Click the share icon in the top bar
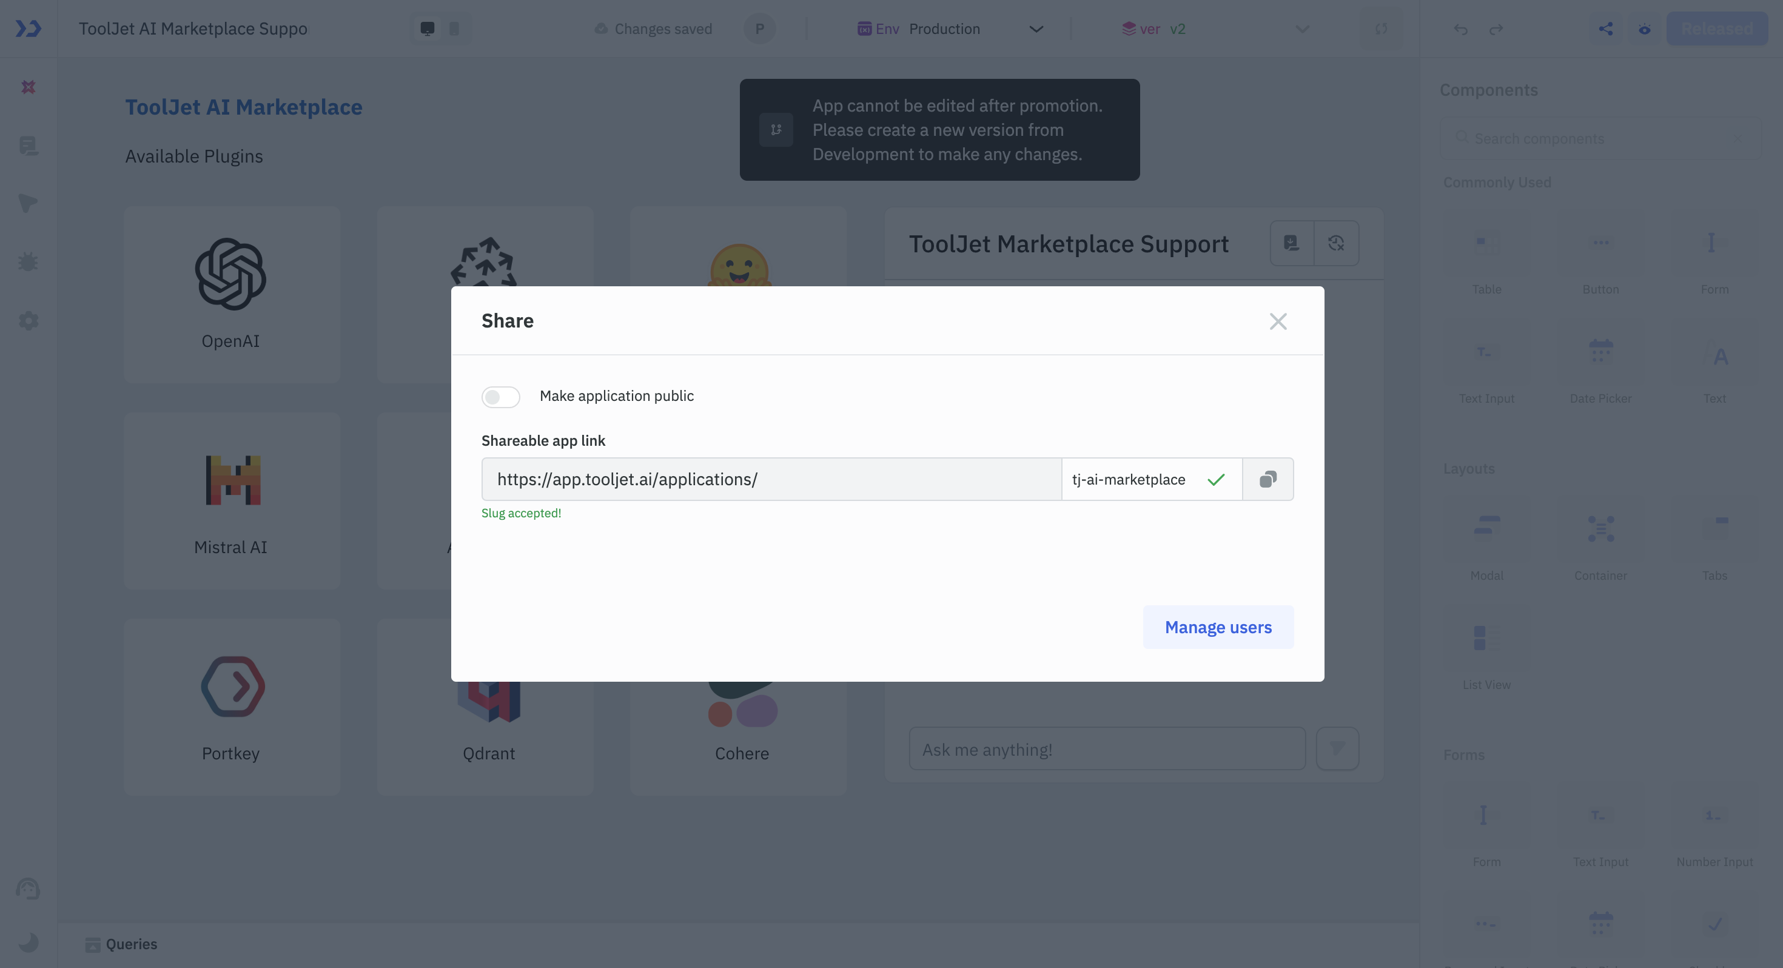 pyautogui.click(x=1607, y=29)
